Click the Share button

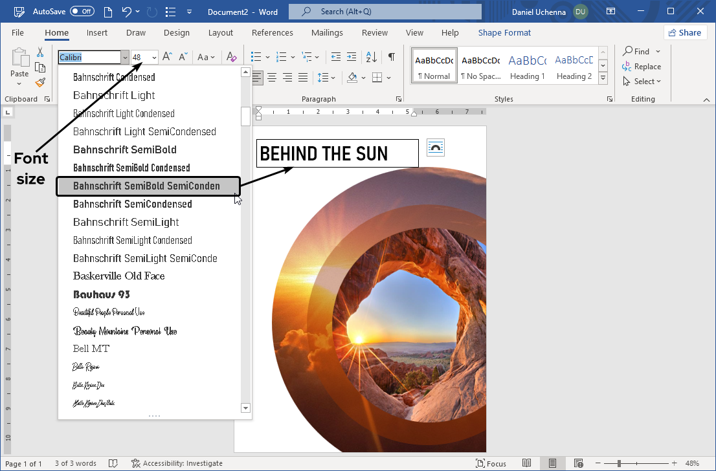685,32
